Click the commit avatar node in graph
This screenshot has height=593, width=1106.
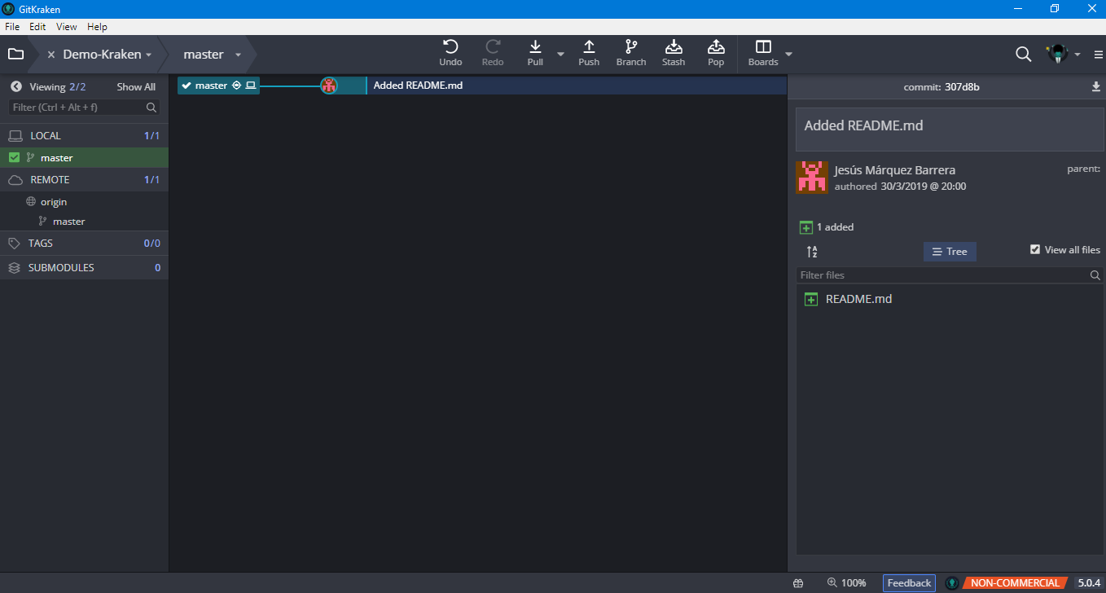coord(329,86)
